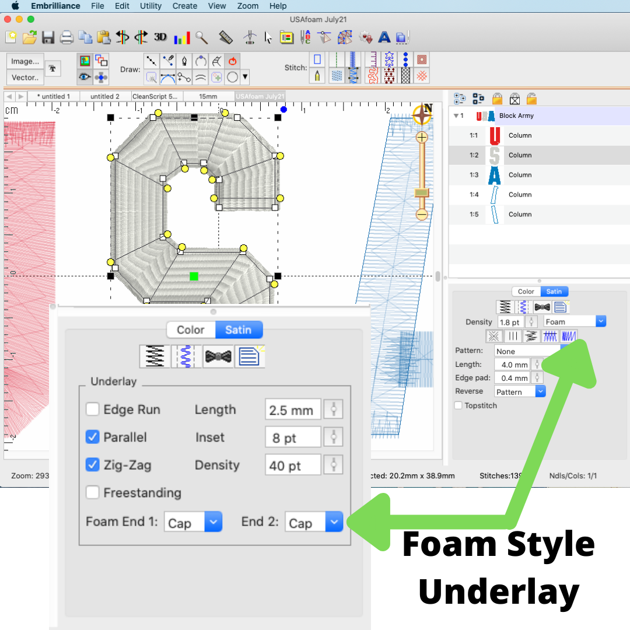
Task: Click the zoom slider handle on canvas
Action: point(422,192)
